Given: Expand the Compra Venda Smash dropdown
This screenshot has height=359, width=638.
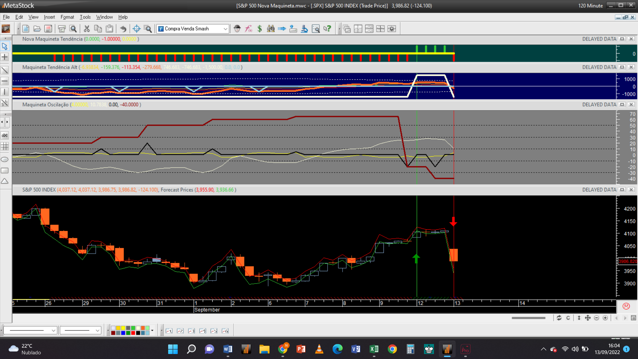Looking at the screenshot, I should pyautogui.click(x=225, y=29).
